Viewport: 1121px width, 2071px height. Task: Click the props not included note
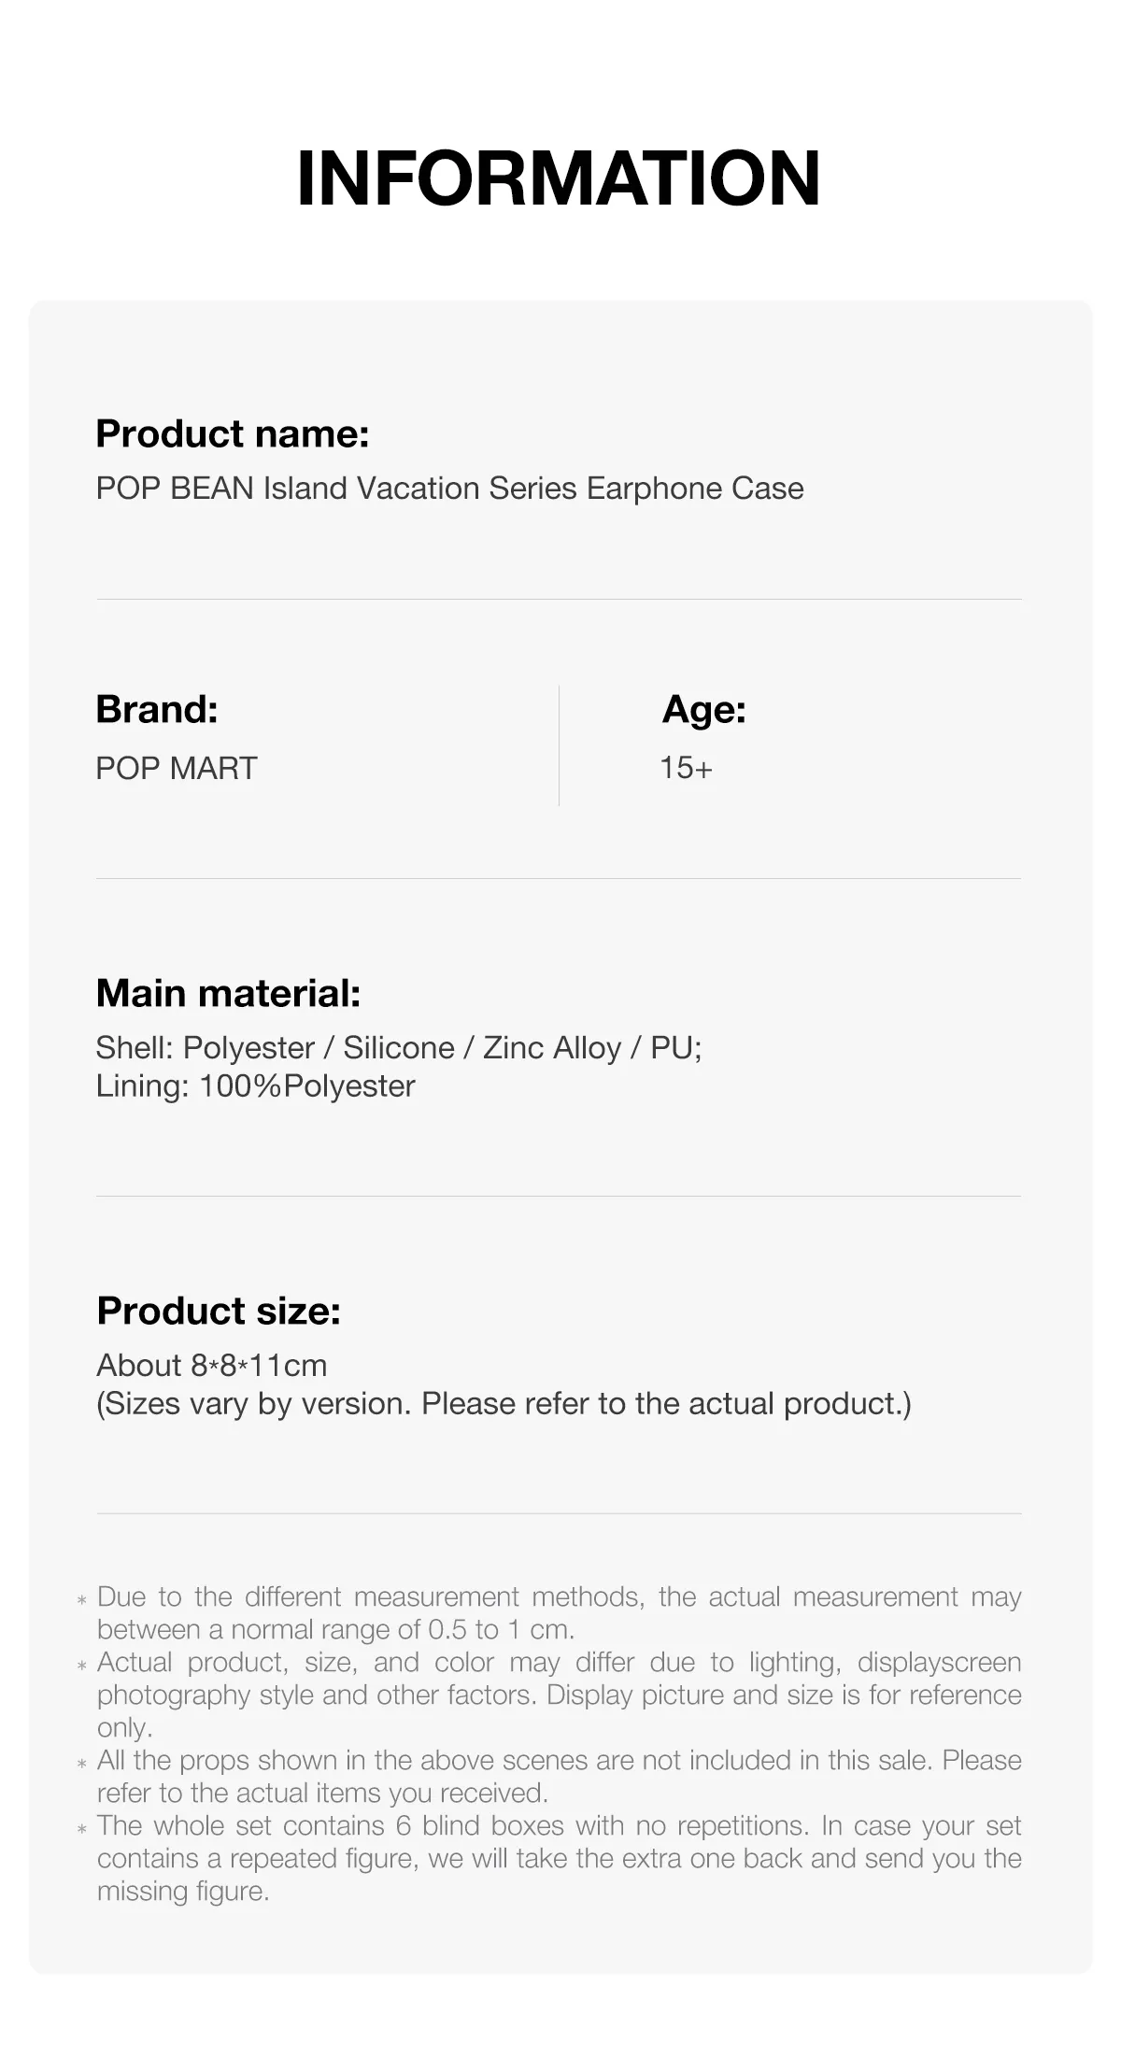[x=560, y=1777]
